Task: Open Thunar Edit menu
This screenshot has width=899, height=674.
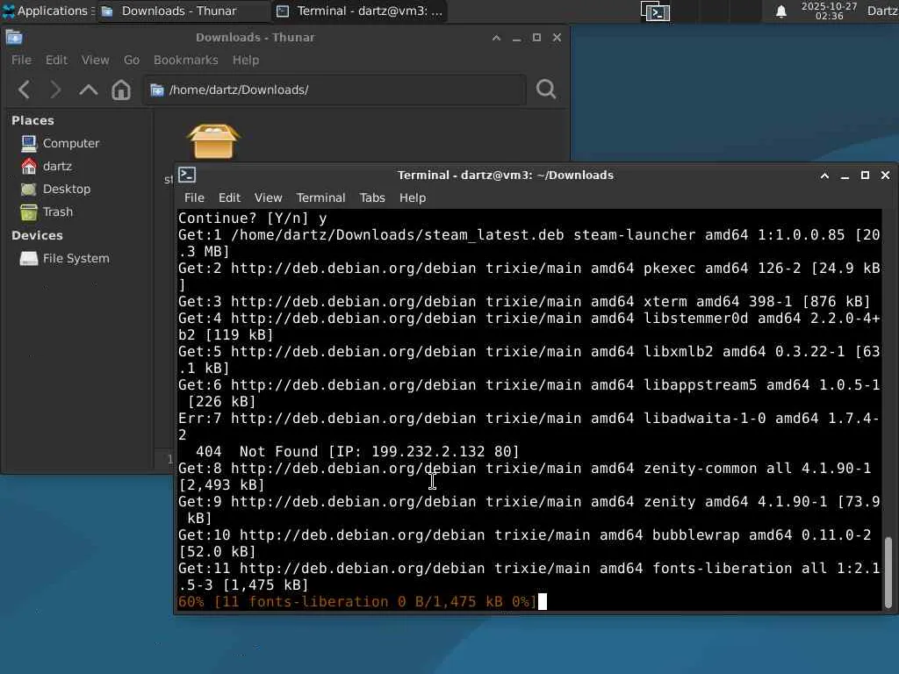Action: point(56,61)
